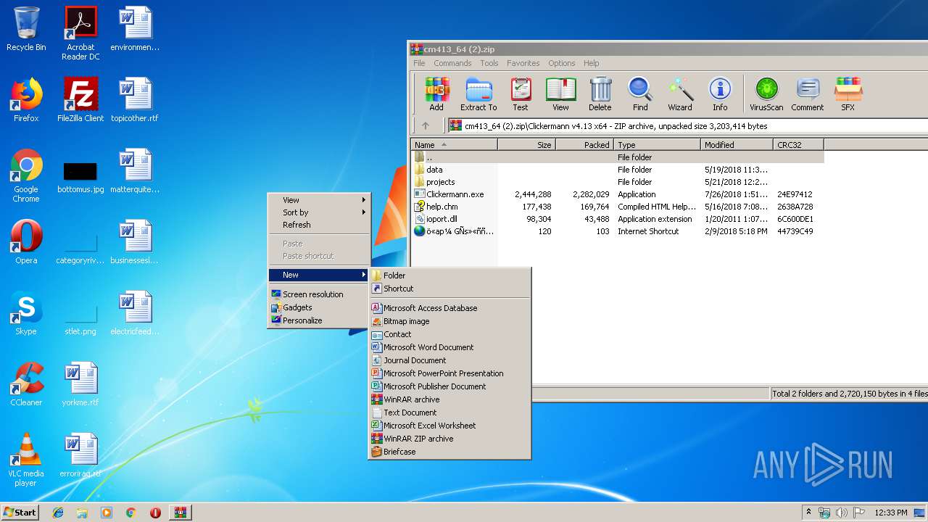Click the Start button
928x522 pixels.
[20, 513]
